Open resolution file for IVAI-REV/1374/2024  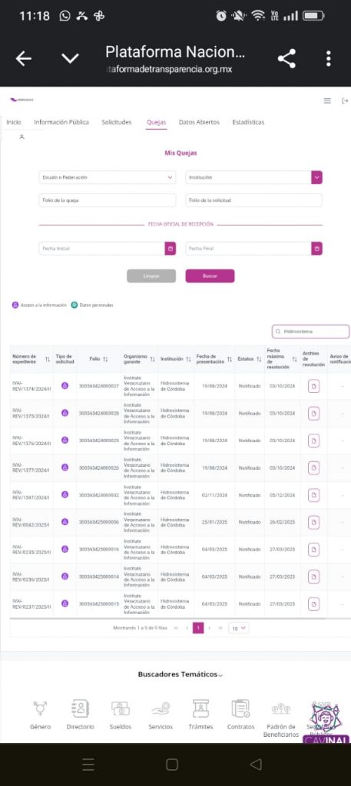click(313, 387)
